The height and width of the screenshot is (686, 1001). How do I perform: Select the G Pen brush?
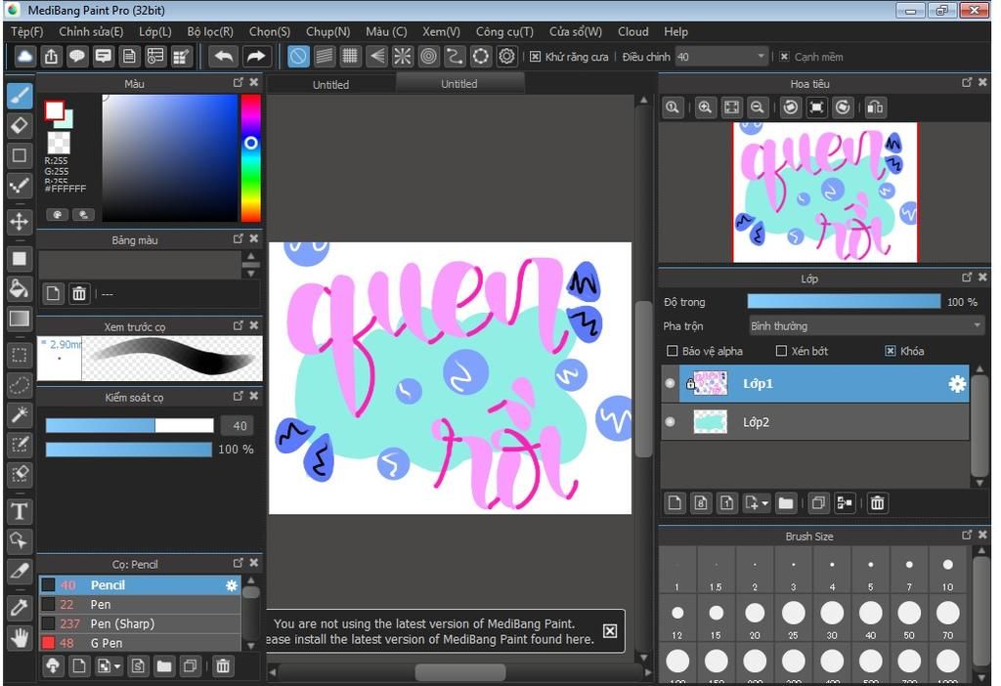point(141,643)
